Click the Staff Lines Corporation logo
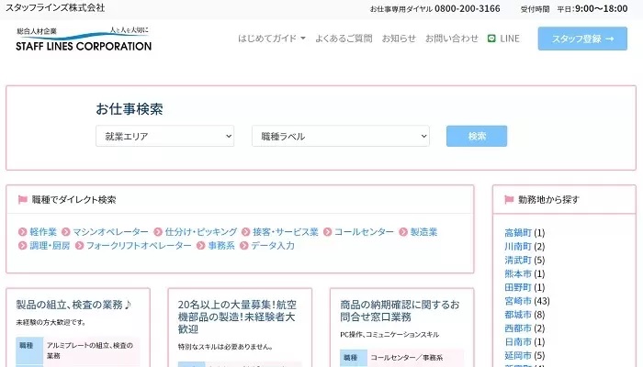This screenshot has height=367, width=643. click(x=84, y=39)
